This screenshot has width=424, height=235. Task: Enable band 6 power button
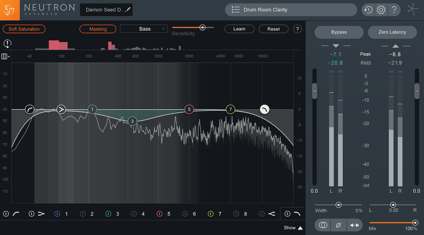tap(185, 214)
